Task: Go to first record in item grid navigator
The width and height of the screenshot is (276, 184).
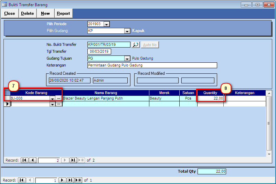Action: [x=24, y=160]
